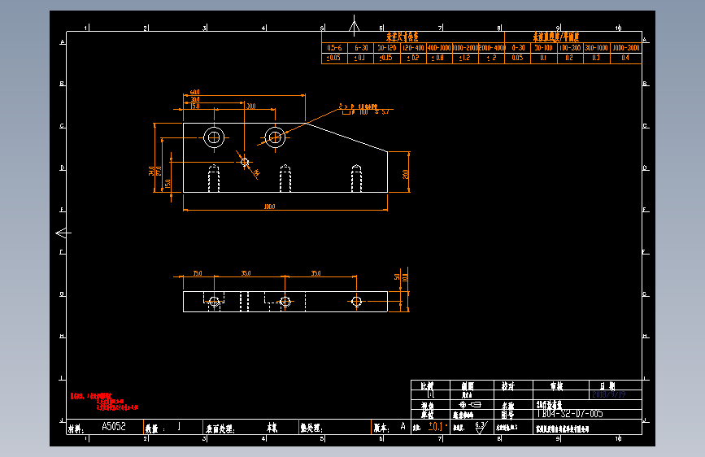Select the 0.3 flatness value cell
Image resolution: width=705 pixels, height=457 pixels.
coord(596,58)
